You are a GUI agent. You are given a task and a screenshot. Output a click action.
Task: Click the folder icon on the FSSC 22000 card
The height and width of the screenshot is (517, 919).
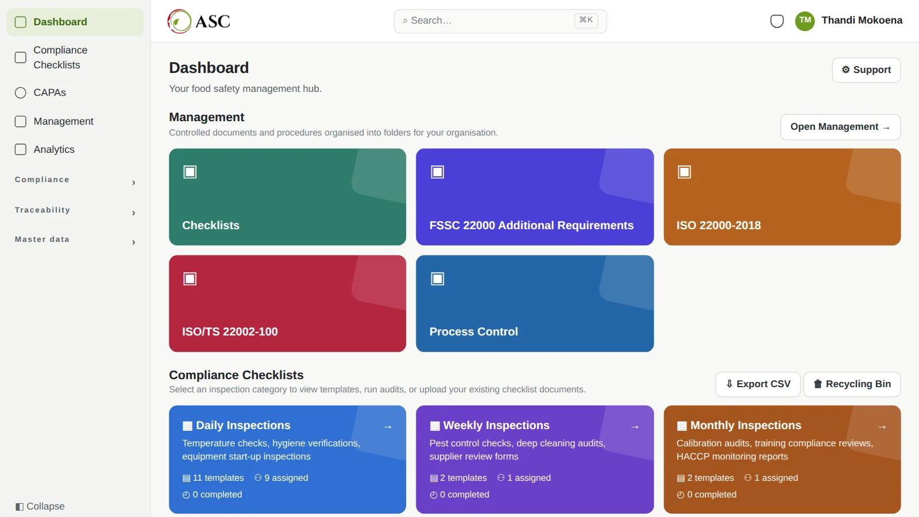(438, 172)
